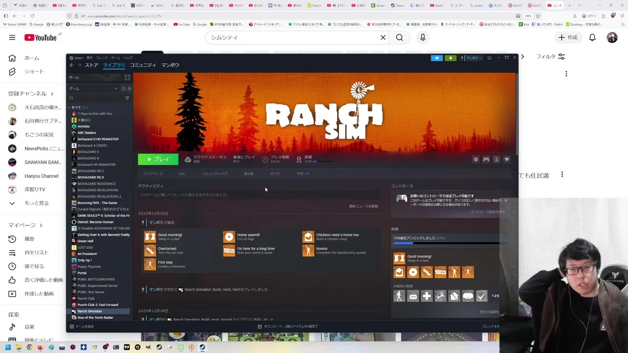628x353 pixels.
Task: Click the green プレイ button
Action: [158, 159]
